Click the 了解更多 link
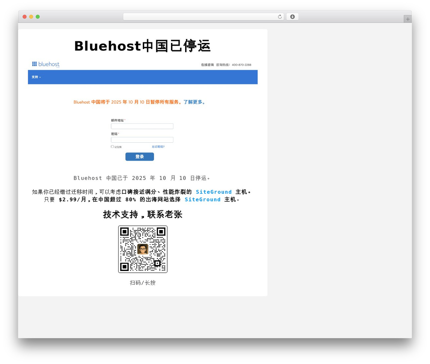This screenshot has width=430, height=364. (194, 102)
